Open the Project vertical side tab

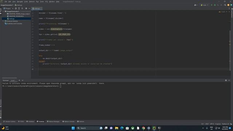tap(1, 11)
